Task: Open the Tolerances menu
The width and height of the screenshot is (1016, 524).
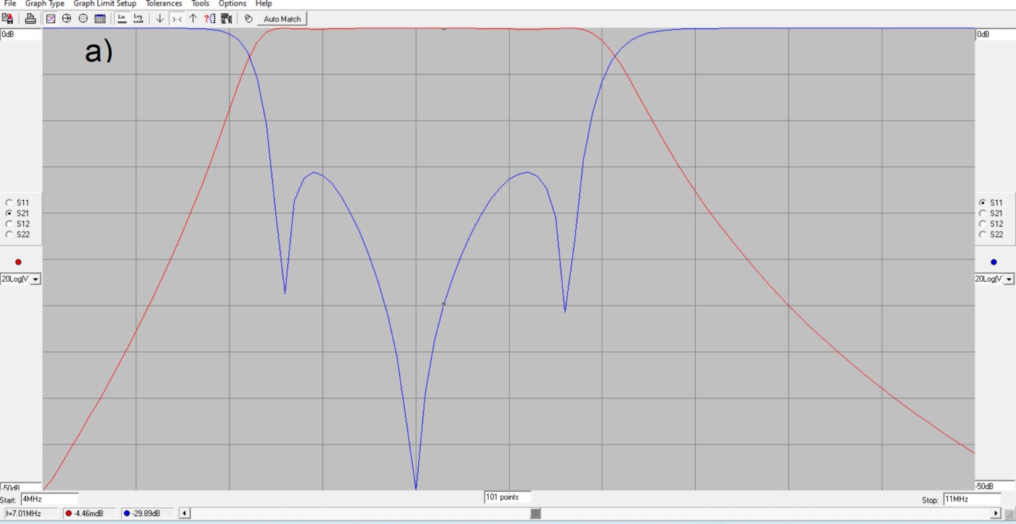Action: click(x=163, y=3)
